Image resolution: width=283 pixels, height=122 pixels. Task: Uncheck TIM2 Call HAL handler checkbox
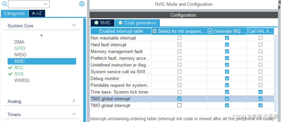260,99
